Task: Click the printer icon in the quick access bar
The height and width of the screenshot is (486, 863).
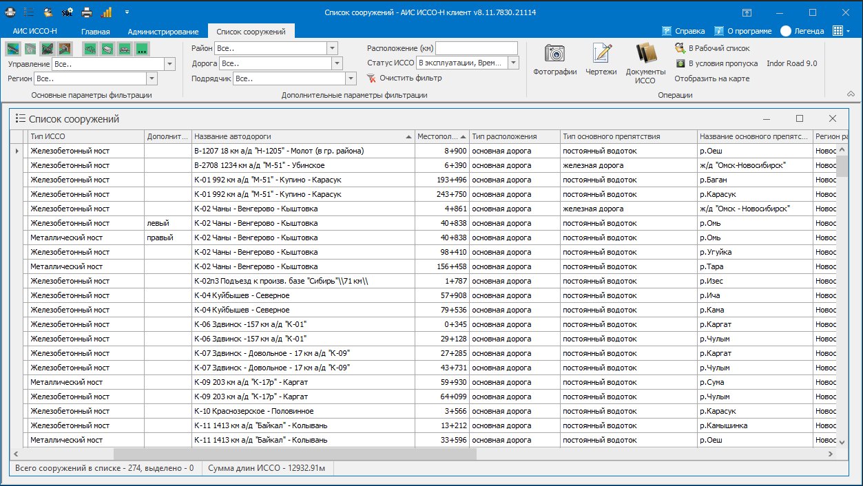Action: tap(87, 12)
